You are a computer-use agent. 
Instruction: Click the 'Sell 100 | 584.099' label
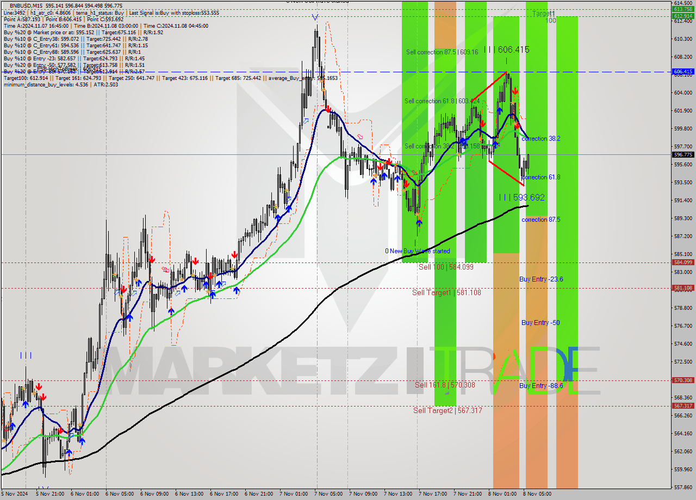[446, 267]
